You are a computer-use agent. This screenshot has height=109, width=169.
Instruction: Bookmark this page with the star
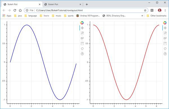point(145,10)
